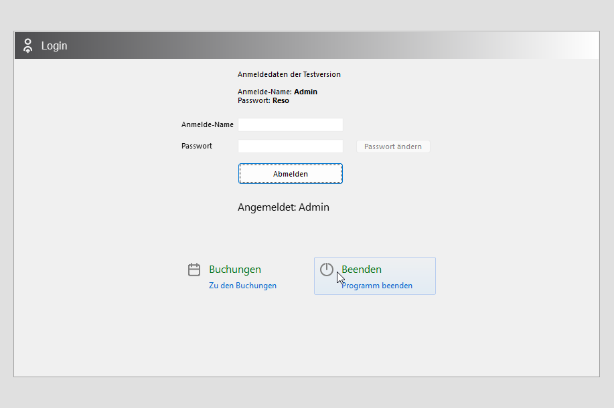
Task: Click the Angemeldet: Admin status text
Action: [x=283, y=207]
